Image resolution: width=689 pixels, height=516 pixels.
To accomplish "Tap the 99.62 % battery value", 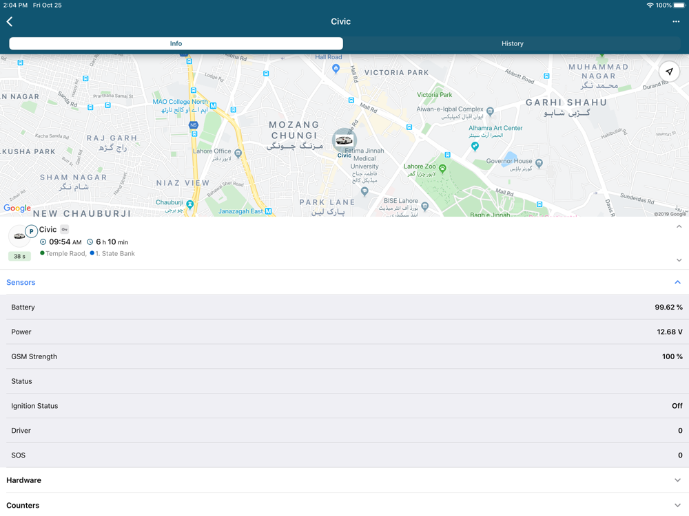I will click(669, 307).
